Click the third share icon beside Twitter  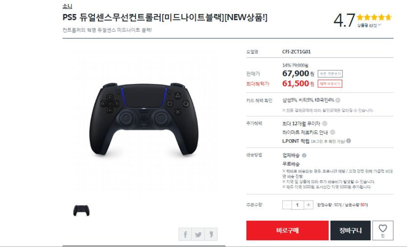coord(211,234)
